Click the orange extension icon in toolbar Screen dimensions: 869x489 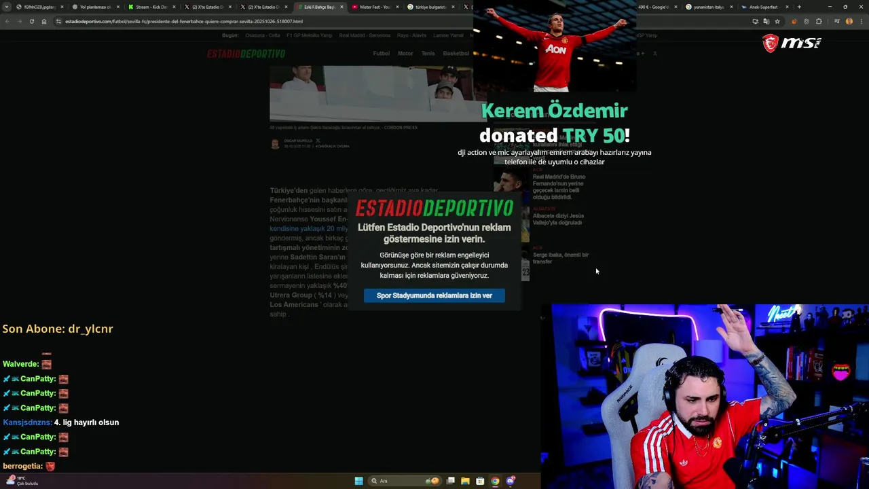794,21
